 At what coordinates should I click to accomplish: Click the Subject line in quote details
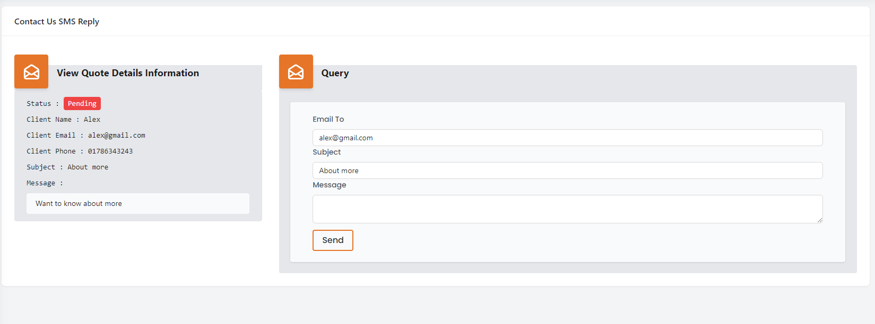click(x=67, y=167)
